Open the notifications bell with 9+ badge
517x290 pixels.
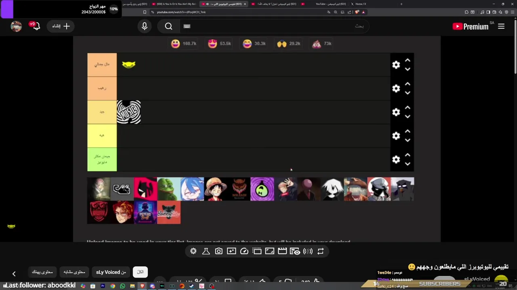click(36, 26)
